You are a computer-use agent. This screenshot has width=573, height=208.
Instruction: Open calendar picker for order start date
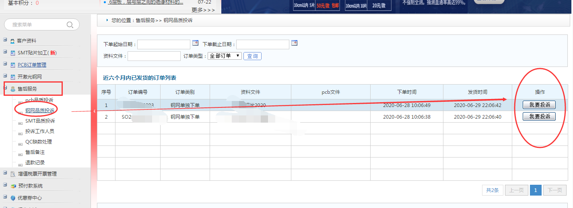(x=196, y=43)
